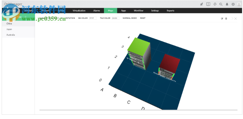Click the row label 4
Image resolution: width=243 pixels, height=119 pixels.
129,37
